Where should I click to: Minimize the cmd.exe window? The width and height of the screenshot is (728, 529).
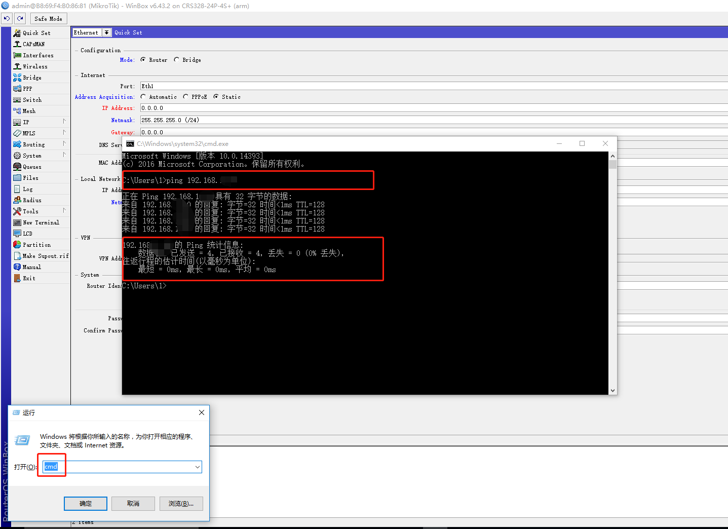point(559,143)
